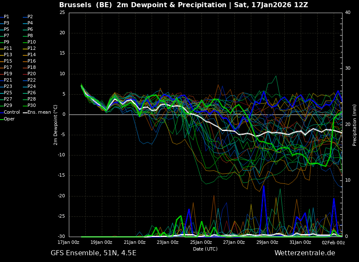Select the Ens. mean legend entry
Image resolution: width=359 pixels, height=262 pixels.
(x=37, y=112)
